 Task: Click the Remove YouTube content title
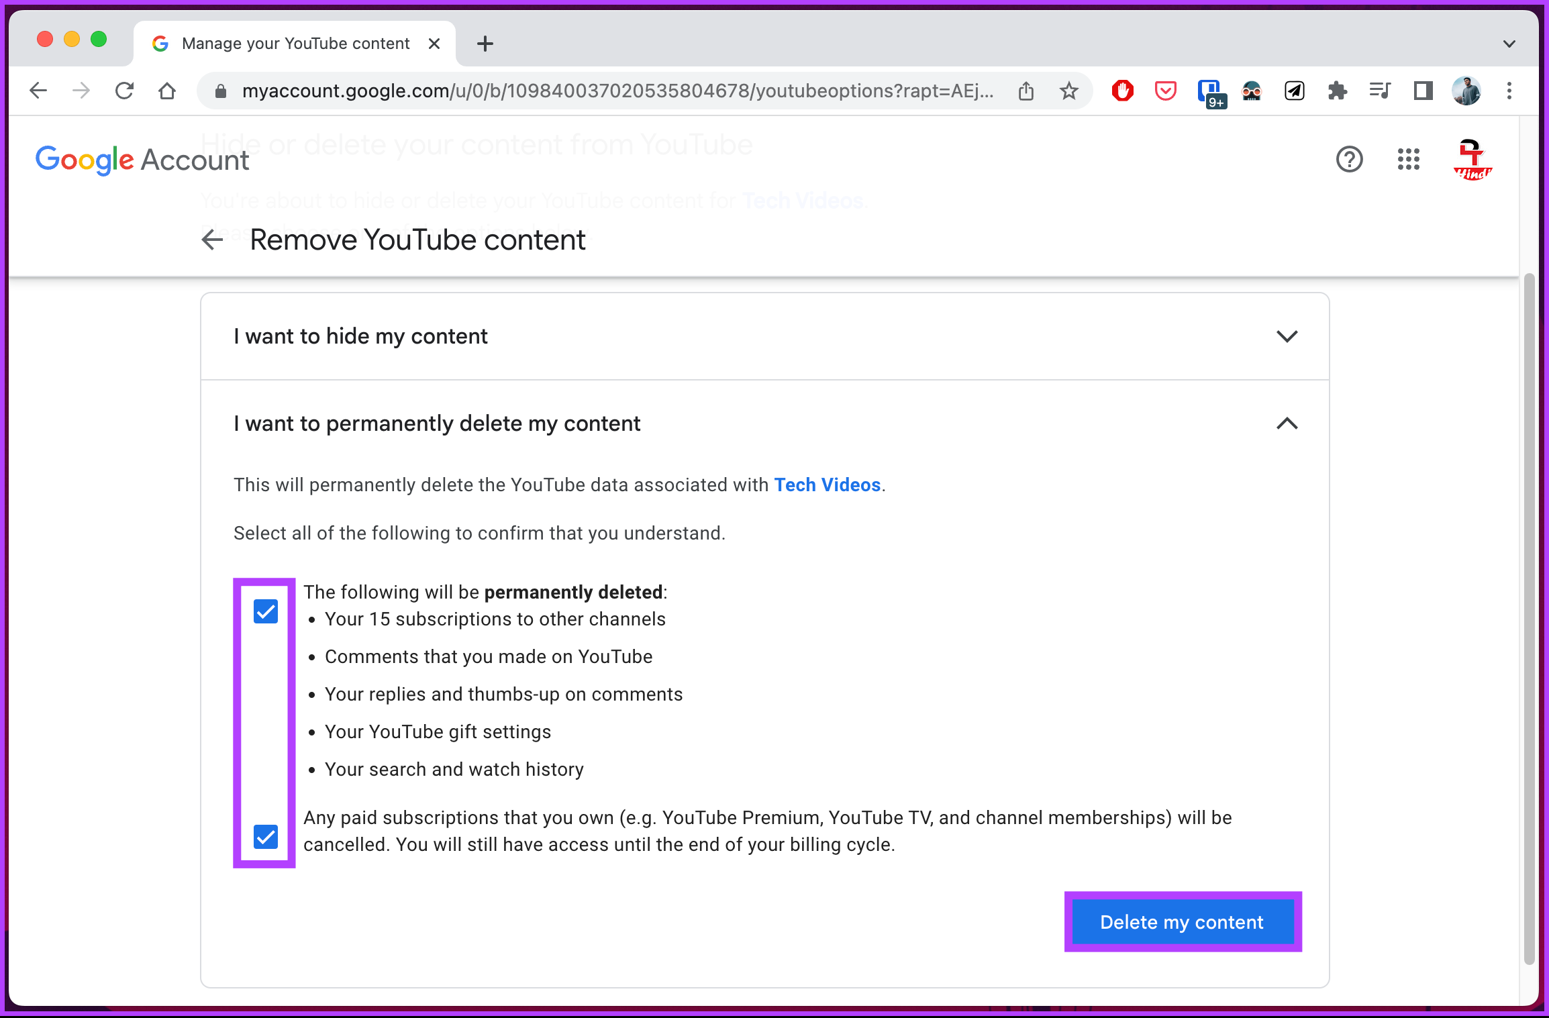coord(417,240)
